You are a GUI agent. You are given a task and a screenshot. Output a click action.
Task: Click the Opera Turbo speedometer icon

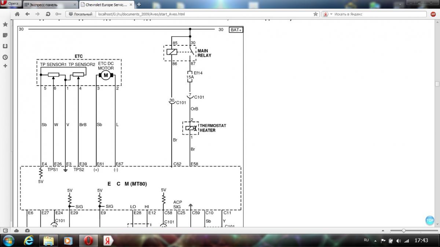pyautogui.click(x=27, y=230)
